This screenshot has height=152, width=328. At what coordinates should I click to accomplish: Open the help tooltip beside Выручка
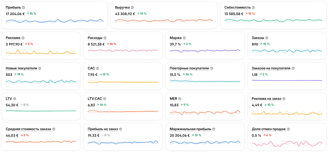(x=132, y=8)
